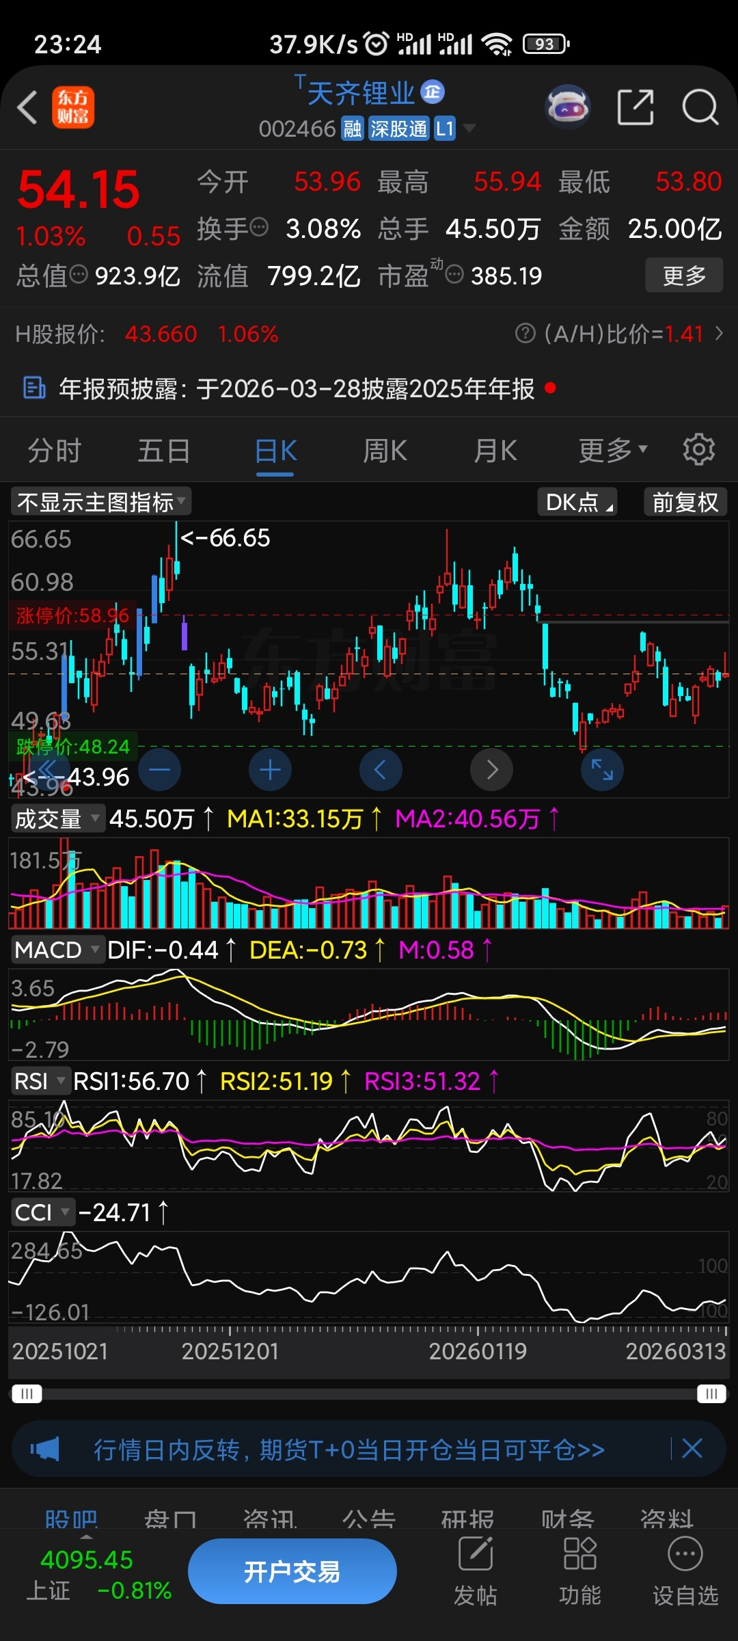
Task: Open futures T+0 promotion link
Action: (349, 1448)
